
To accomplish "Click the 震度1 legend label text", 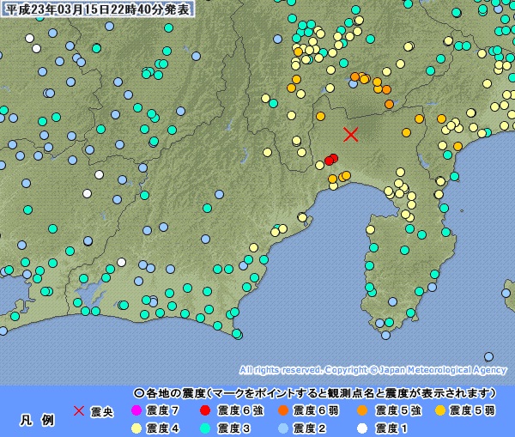I will tap(392, 428).
